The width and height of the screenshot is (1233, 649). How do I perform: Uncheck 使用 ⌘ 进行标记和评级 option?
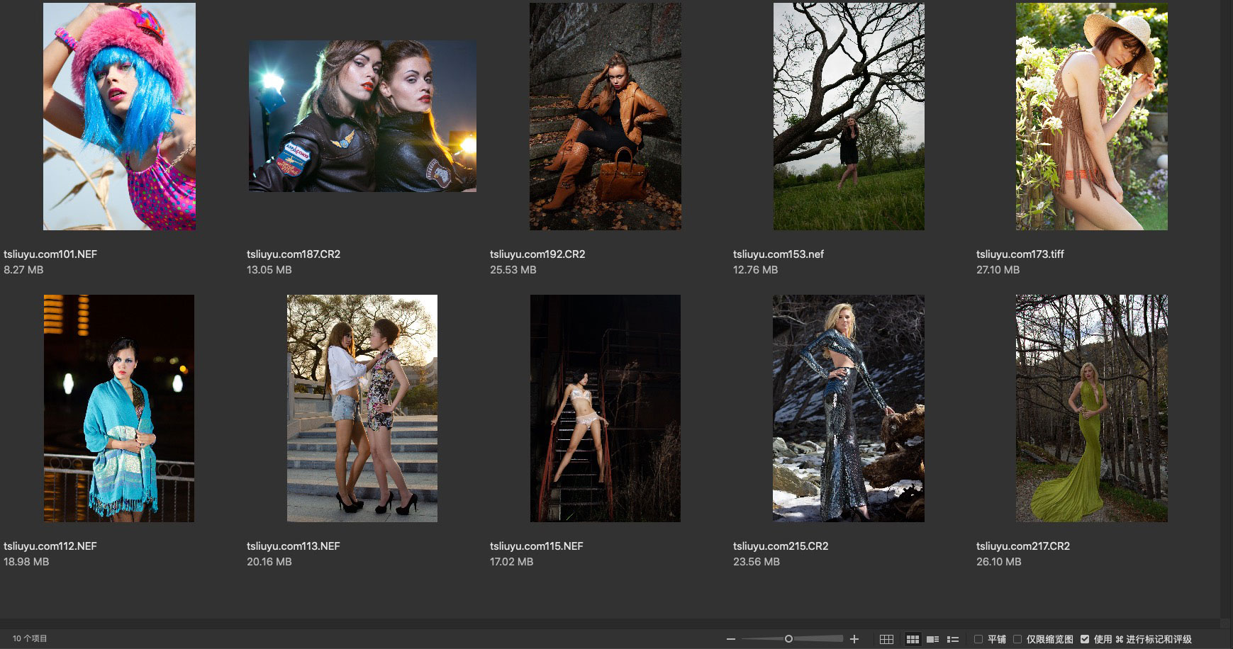pos(1085,639)
